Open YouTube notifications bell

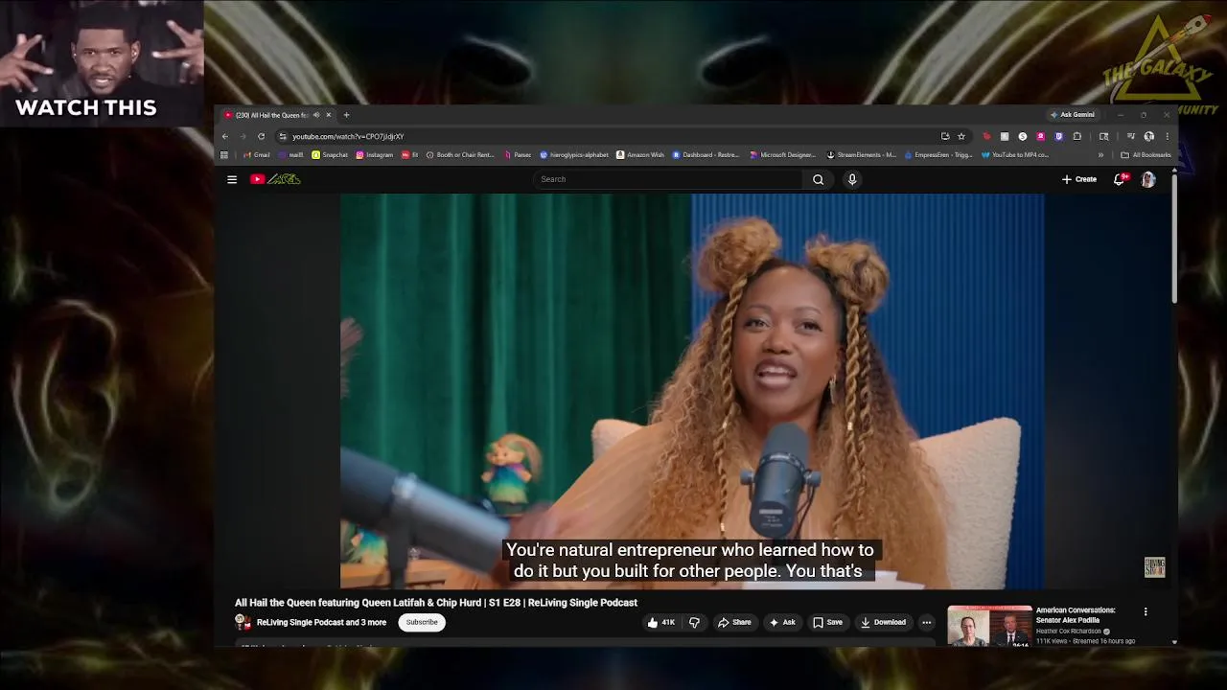coord(1119,179)
